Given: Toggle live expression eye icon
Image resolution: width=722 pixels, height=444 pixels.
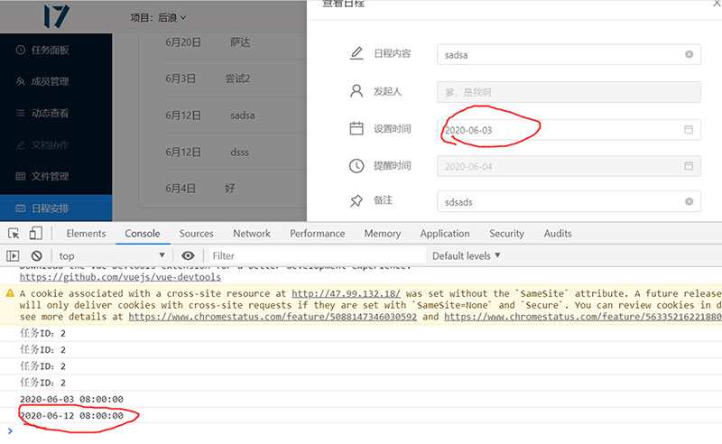Looking at the screenshot, I should pos(188,255).
